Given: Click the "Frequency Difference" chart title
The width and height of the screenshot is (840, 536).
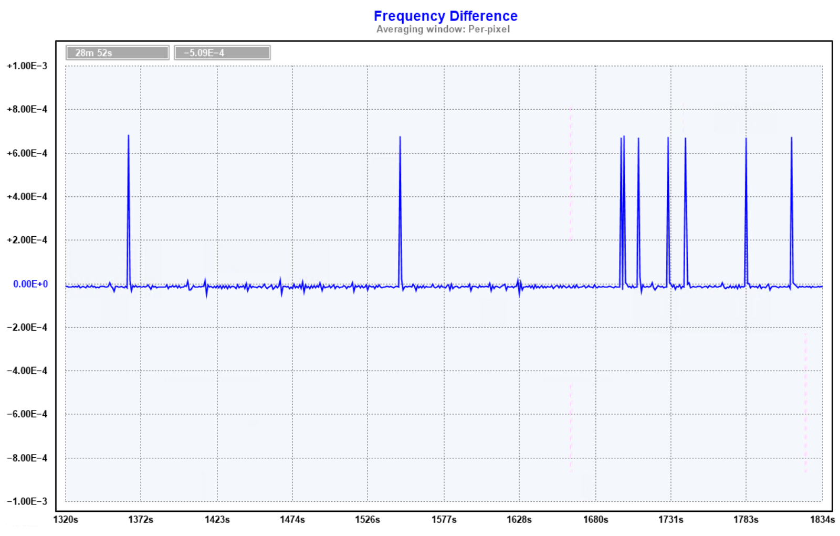Looking at the screenshot, I should tap(445, 16).
